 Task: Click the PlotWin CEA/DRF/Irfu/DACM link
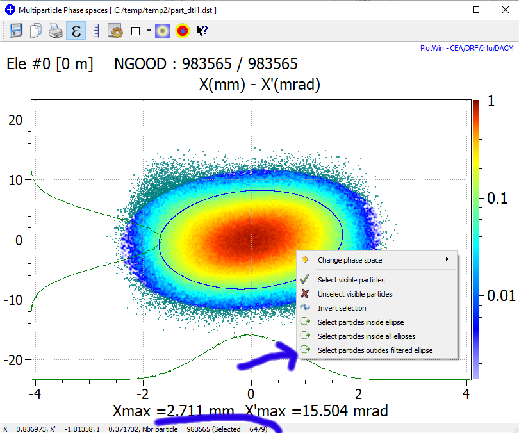point(466,48)
